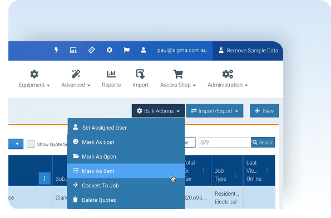Click the New button
The height and width of the screenshot is (218, 331).
(264, 111)
